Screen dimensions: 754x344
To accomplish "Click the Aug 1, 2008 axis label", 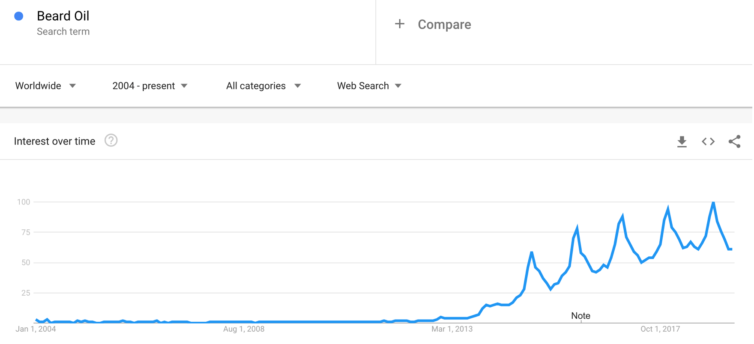I will tap(244, 329).
